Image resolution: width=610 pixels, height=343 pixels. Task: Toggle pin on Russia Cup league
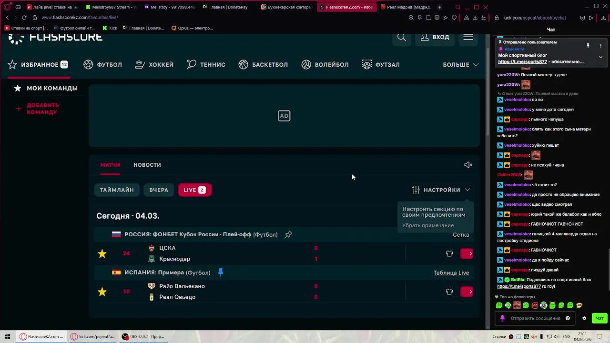coord(288,234)
